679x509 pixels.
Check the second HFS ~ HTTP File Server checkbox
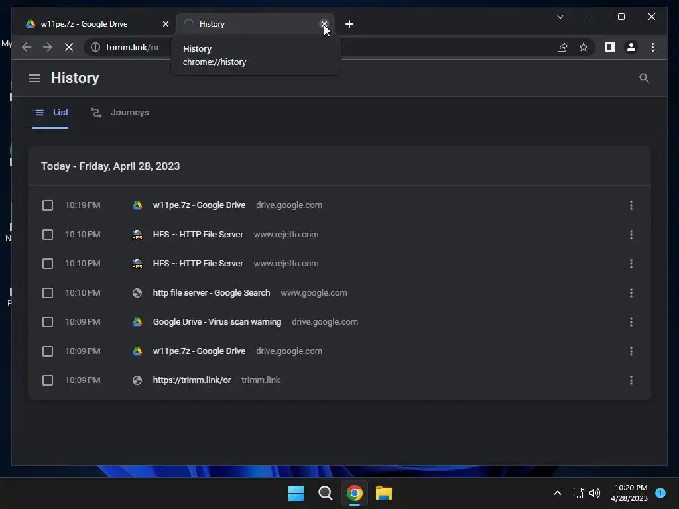coord(48,264)
